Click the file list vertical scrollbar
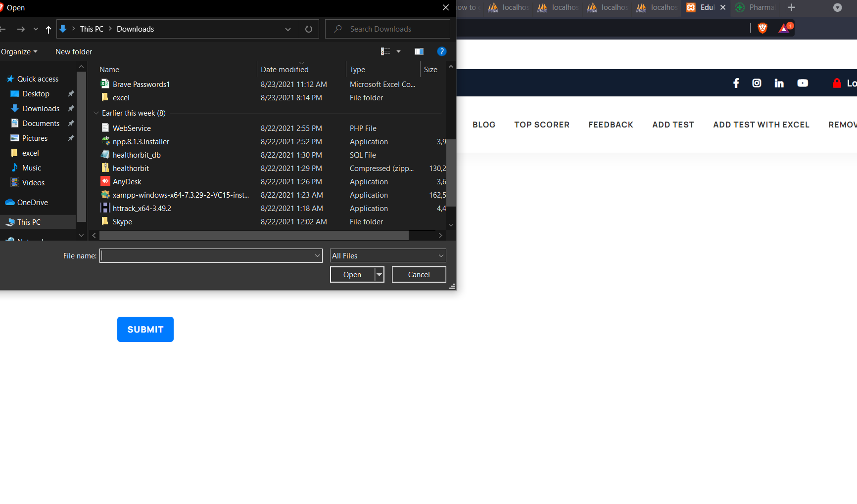The image size is (857, 504). 451,172
